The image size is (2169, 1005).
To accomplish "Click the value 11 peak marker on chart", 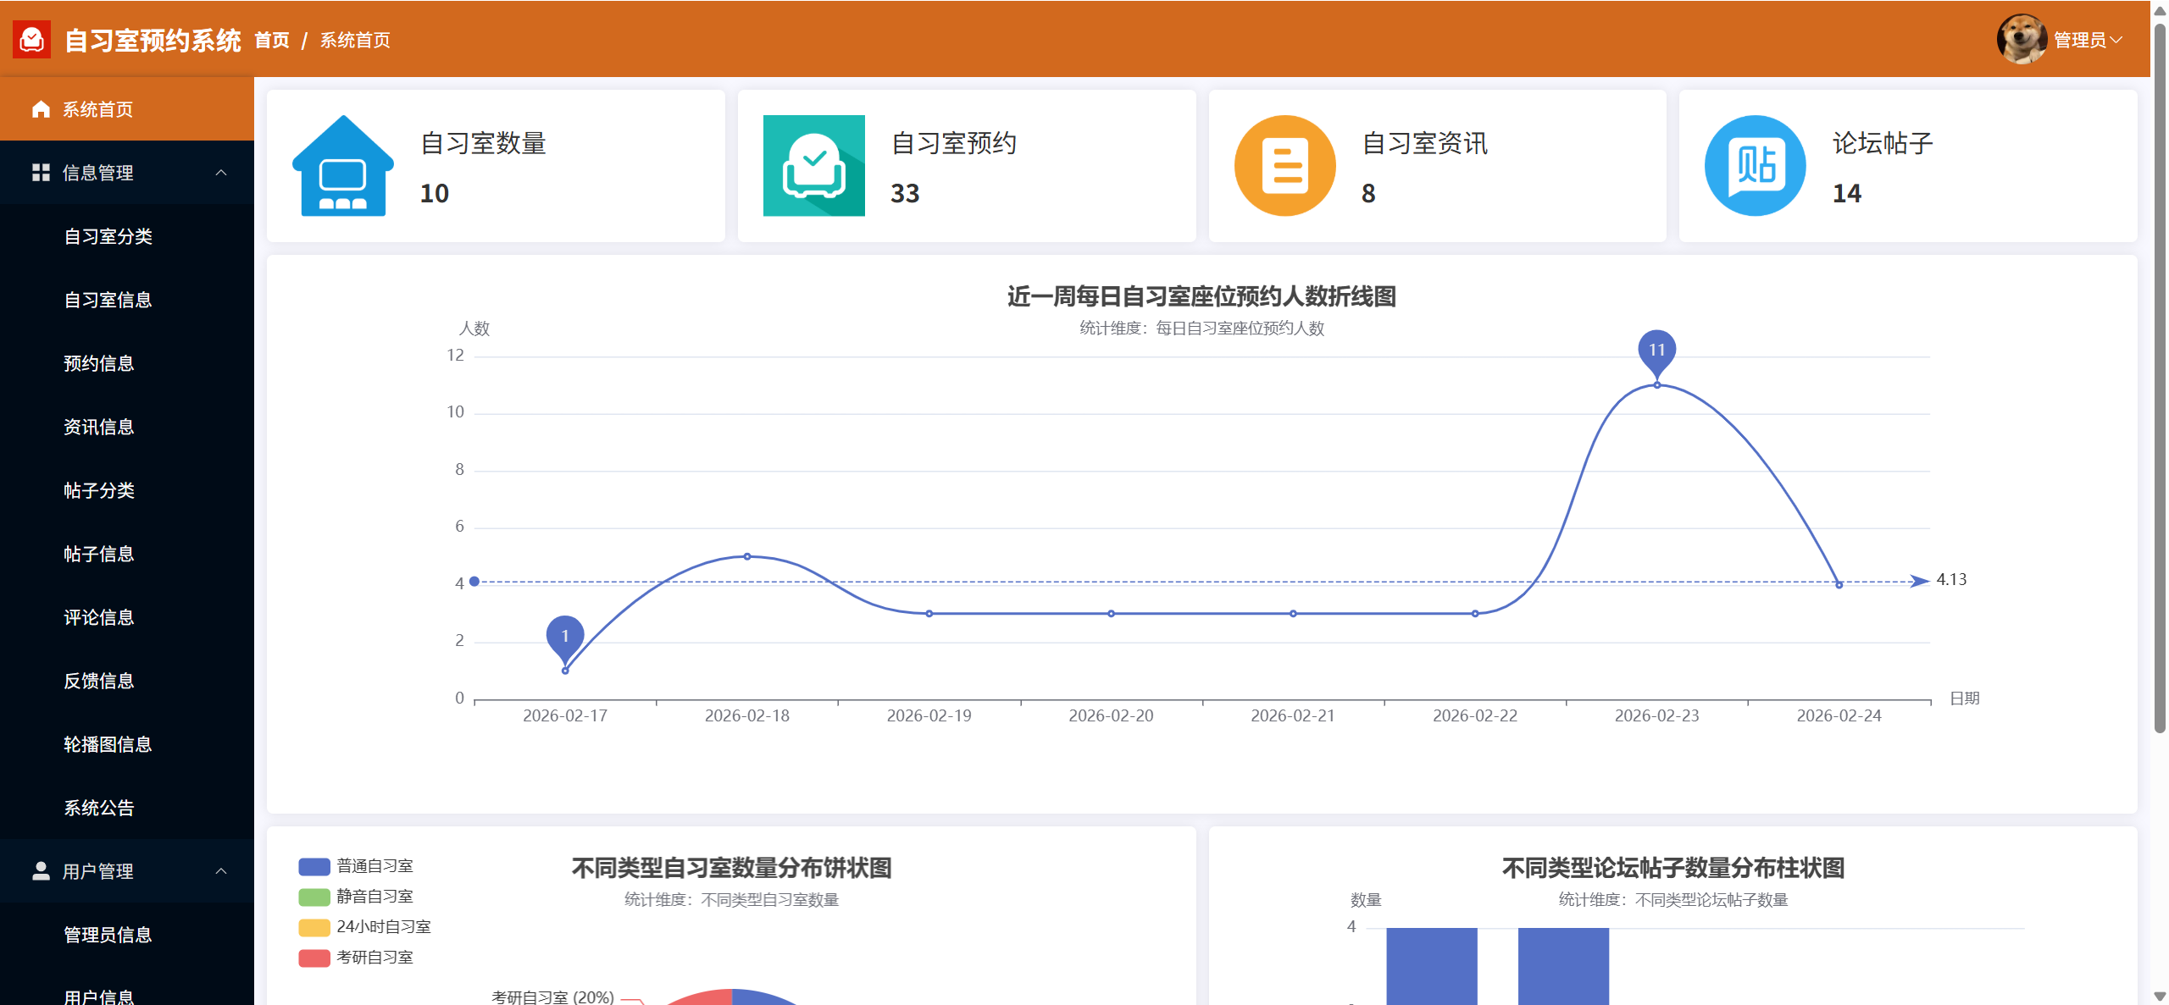I will (1656, 351).
